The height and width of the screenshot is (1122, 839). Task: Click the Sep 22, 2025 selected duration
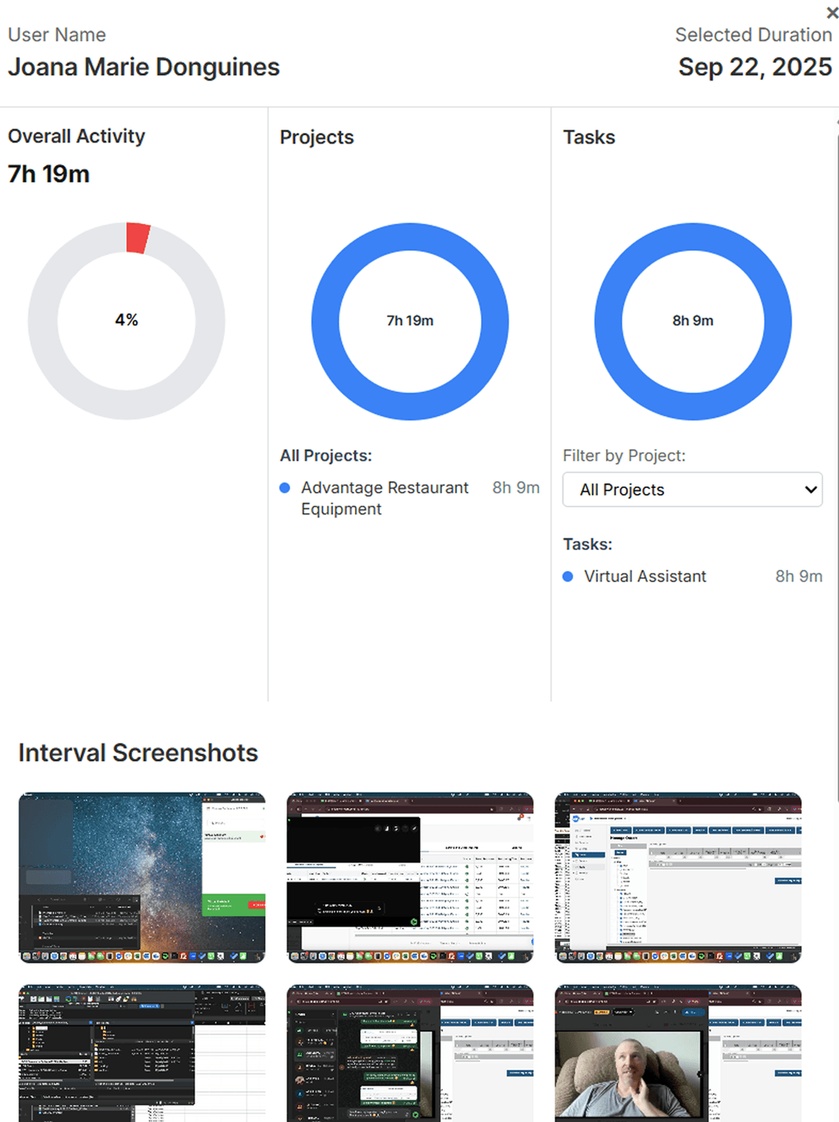[x=754, y=68]
